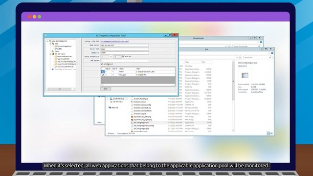Toggle the Auto ID checkbox
The height and width of the screenshot is (176, 313).
pos(123,57)
